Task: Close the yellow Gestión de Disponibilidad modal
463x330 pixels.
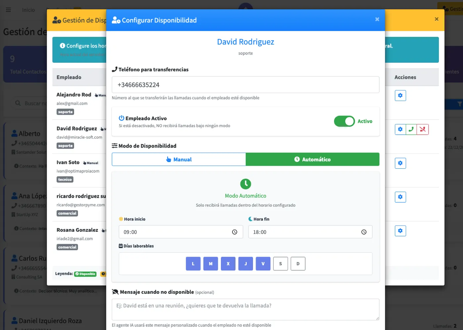Action: (437, 19)
